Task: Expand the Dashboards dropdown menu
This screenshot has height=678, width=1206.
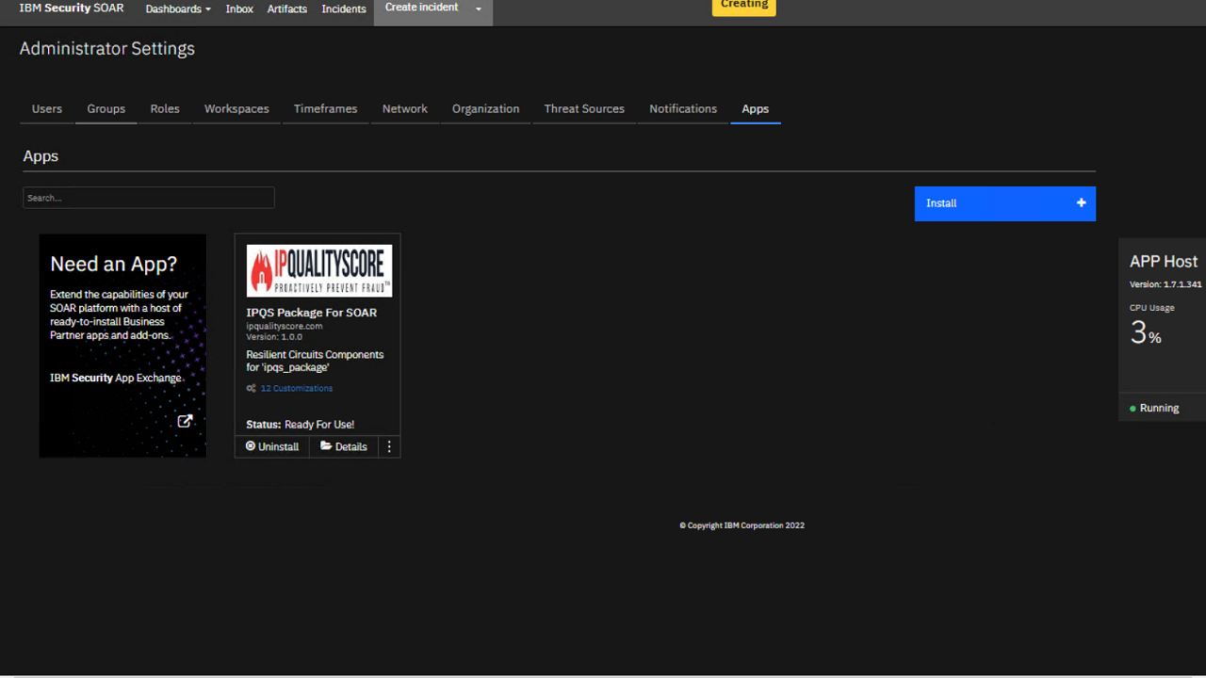Action: click(x=177, y=9)
